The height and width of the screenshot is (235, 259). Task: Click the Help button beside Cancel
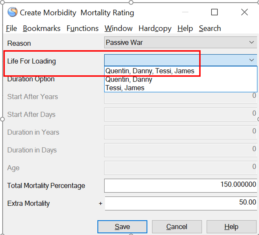pyautogui.click(x=231, y=227)
